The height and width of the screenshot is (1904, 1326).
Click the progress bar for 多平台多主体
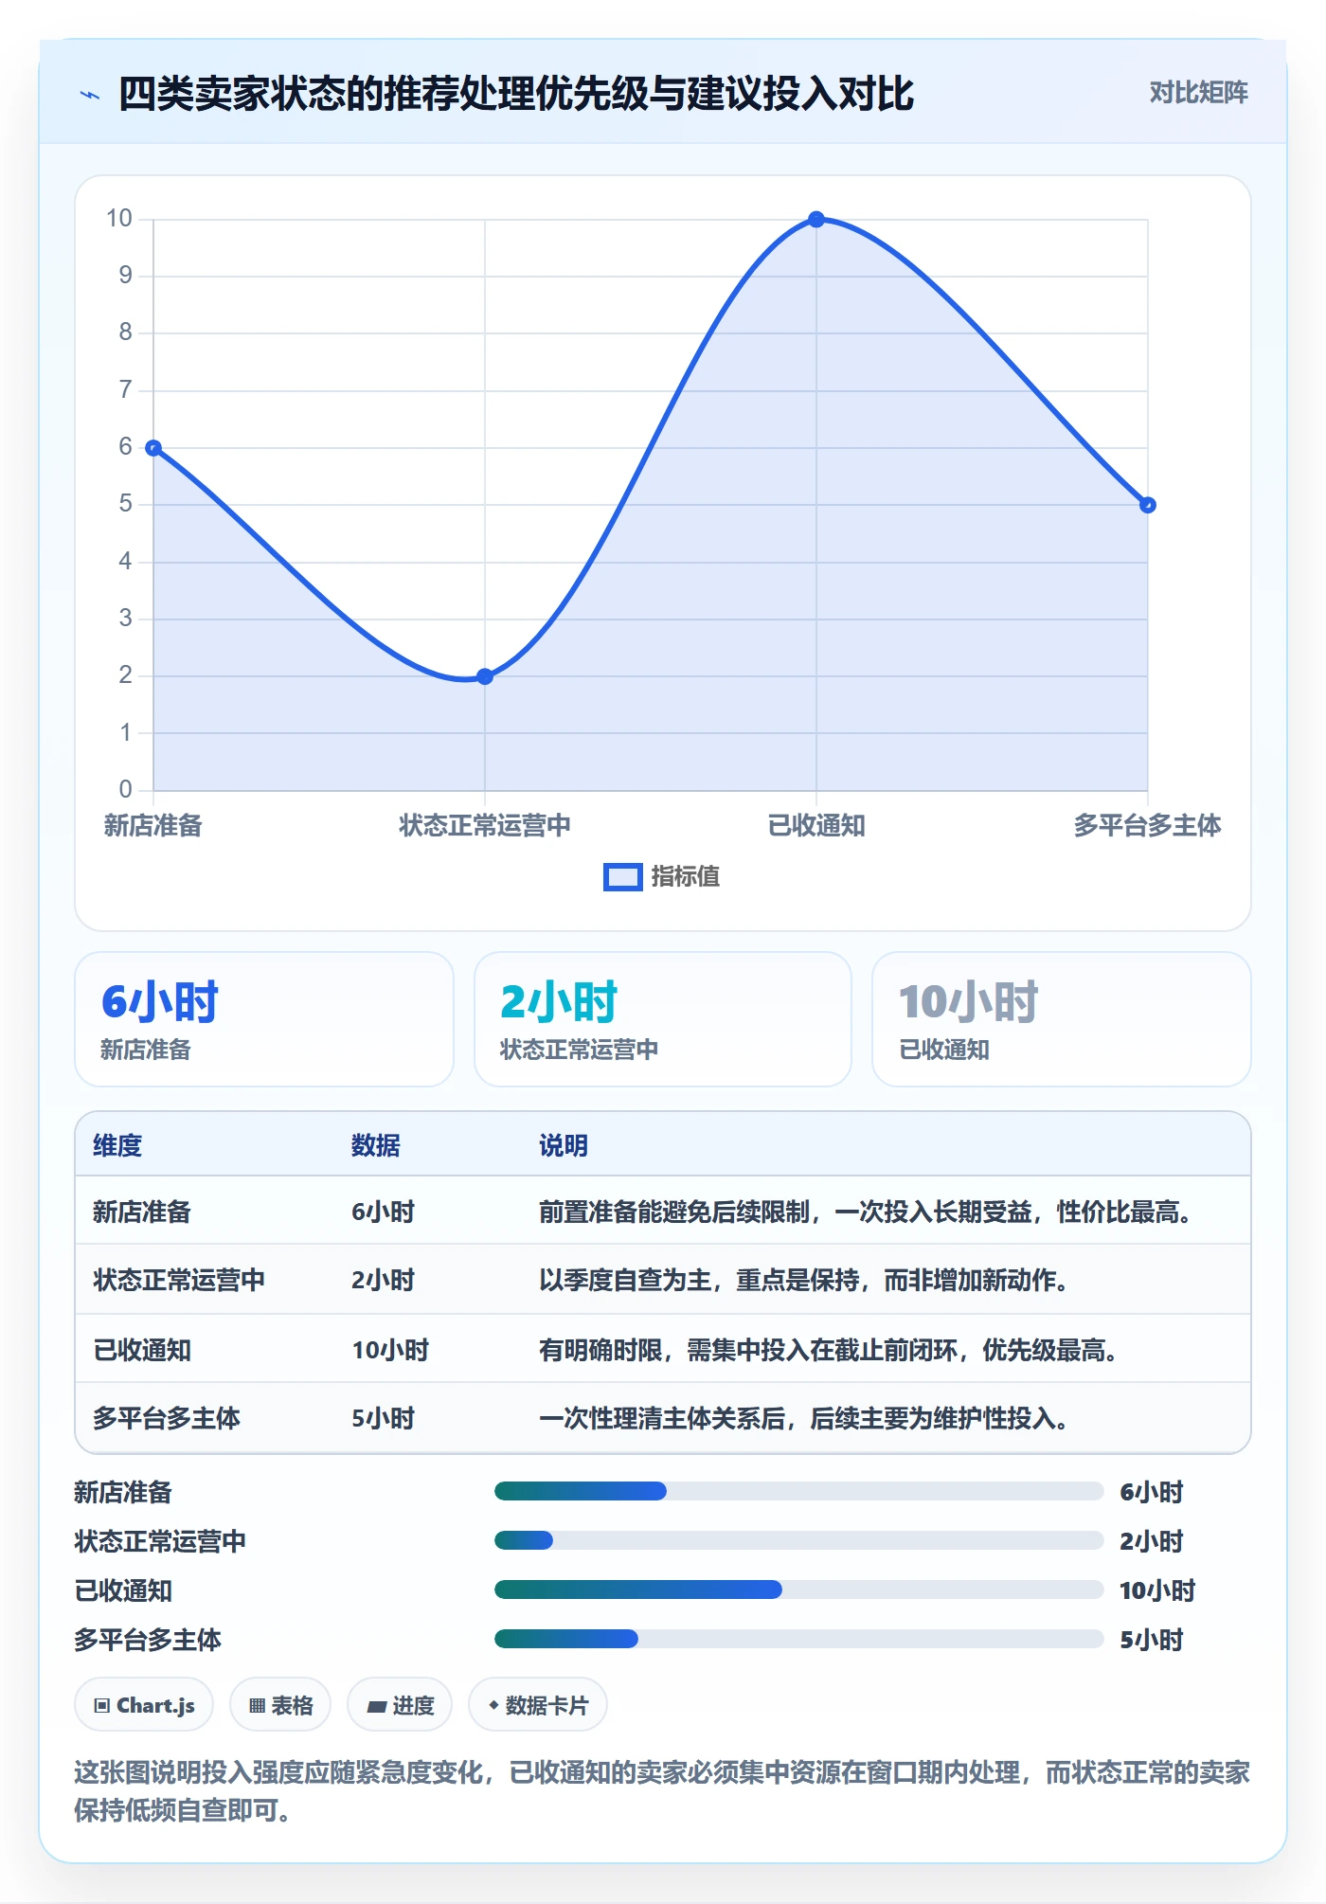pyautogui.click(x=799, y=1639)
